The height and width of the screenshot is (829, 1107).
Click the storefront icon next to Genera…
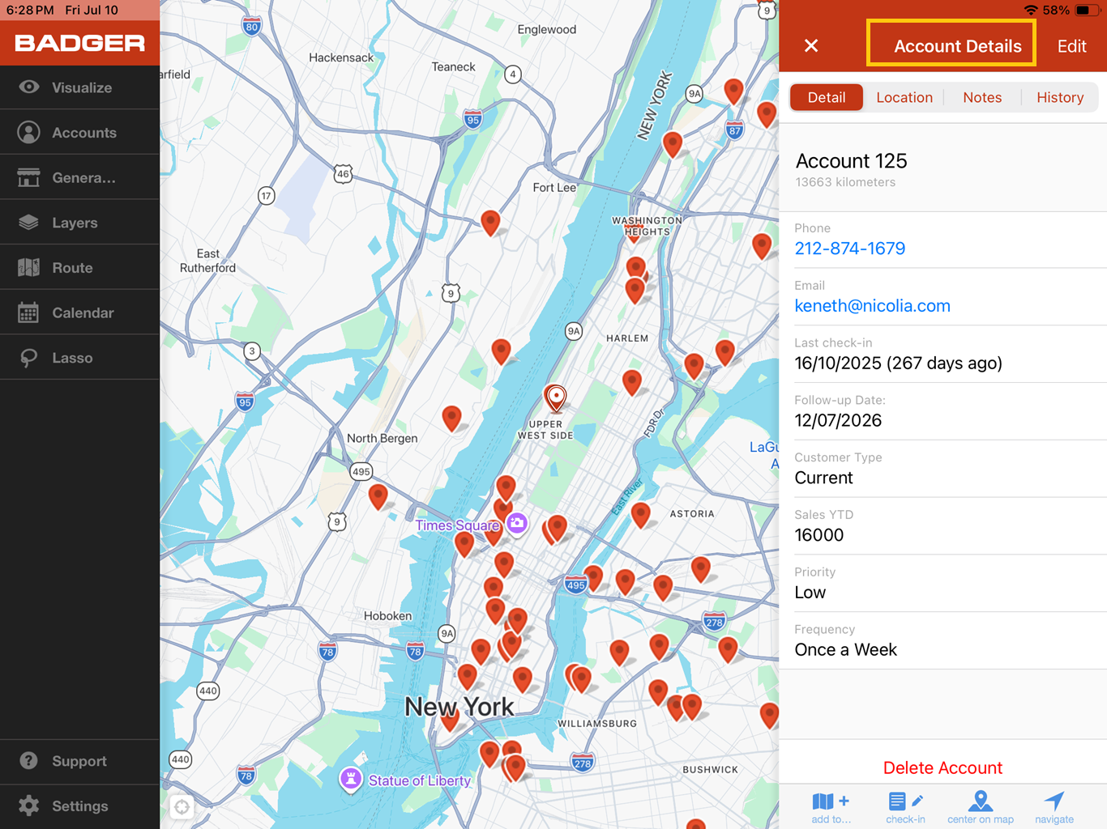coord(29,177)
